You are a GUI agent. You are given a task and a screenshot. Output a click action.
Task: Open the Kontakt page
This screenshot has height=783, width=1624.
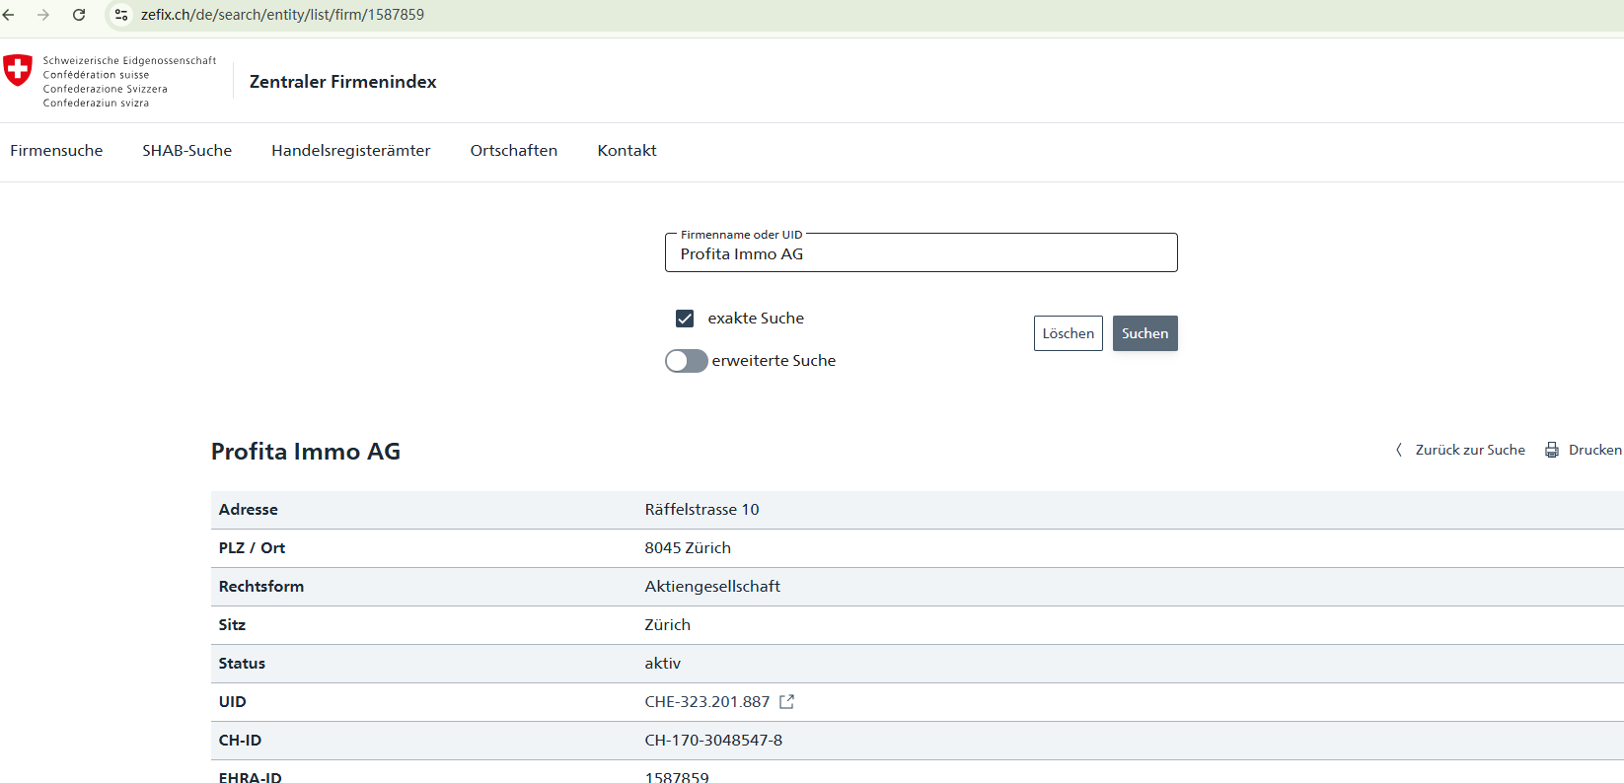[x=627, y=151]
